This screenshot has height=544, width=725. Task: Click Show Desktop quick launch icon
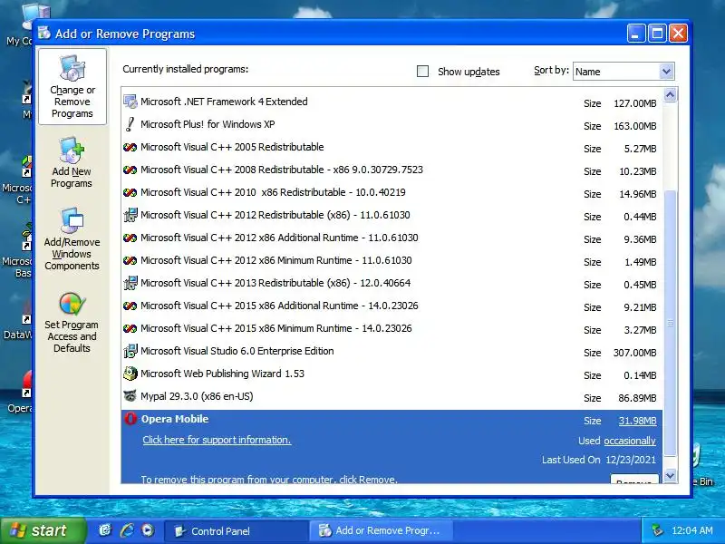(105, 530)
